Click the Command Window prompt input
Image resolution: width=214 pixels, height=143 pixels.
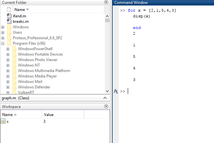pyautogui.click(x=169, y=91)
